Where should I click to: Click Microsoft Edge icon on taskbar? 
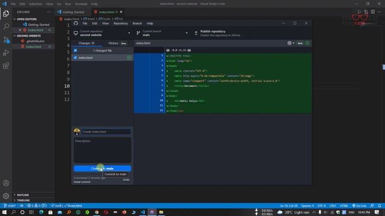coord(41,212)
